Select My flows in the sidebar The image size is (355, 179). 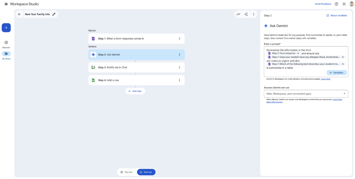(6, 54)
